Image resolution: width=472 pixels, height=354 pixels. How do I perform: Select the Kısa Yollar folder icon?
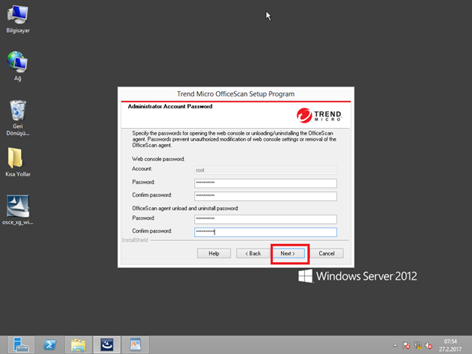coord(18,162)
